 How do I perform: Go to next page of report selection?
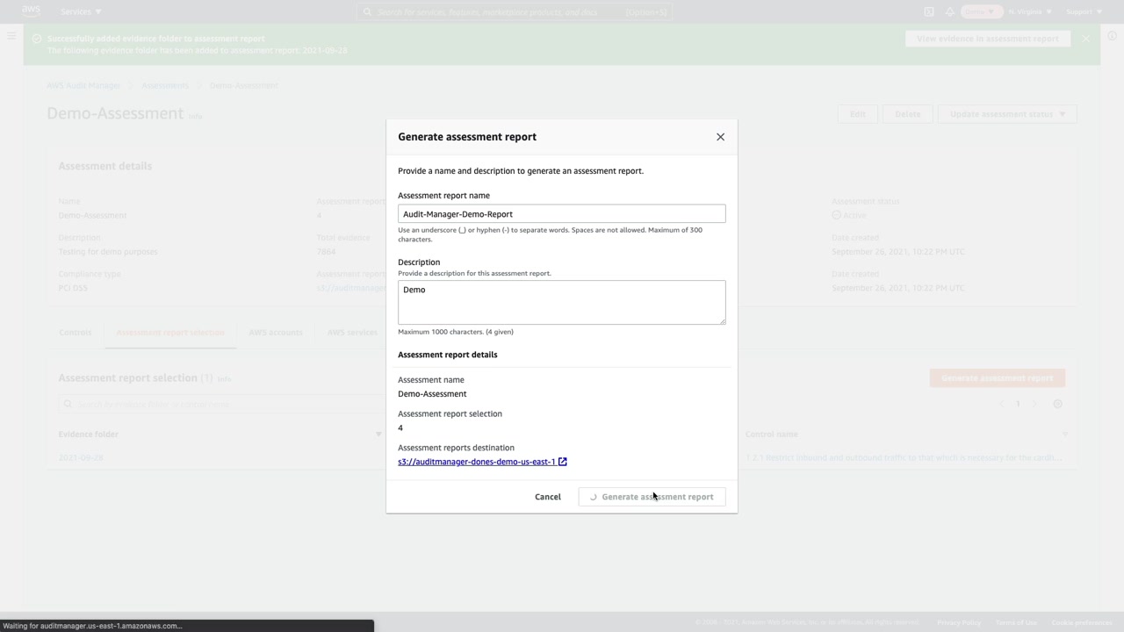[x=1034, y=404]
